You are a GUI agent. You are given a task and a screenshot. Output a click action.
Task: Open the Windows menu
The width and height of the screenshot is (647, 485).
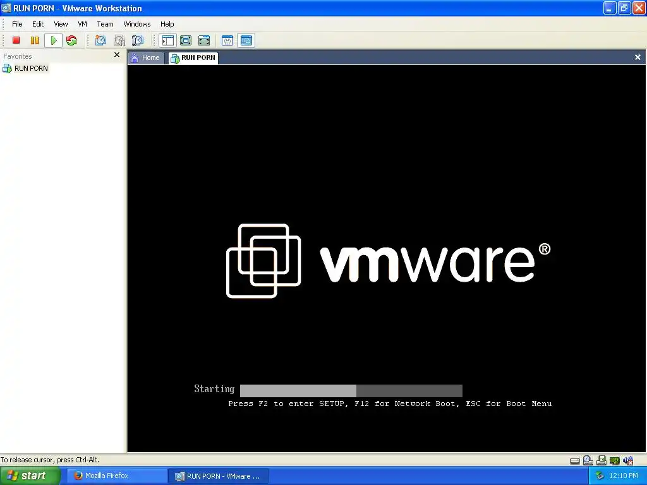pyautogui.click(x=137, y=24)
